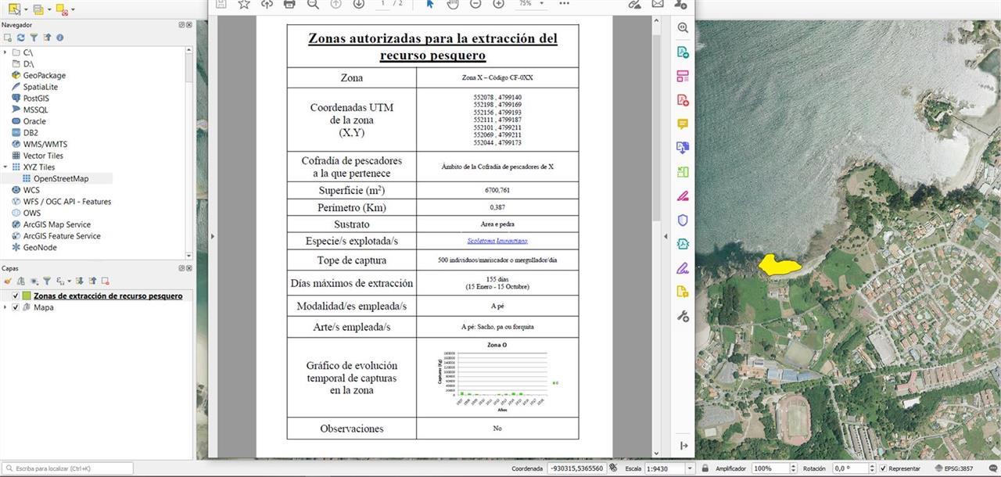
Task: Click the Capas panel float/undock button
Action: pyautogui.click(x=181, y=268)
